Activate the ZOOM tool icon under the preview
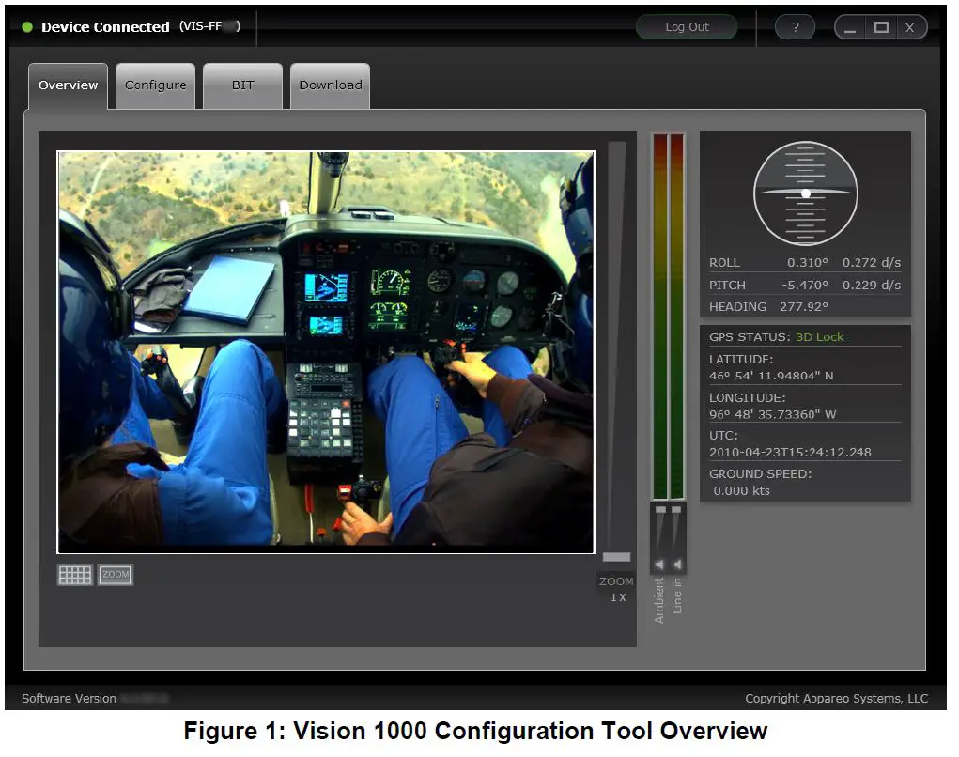The image size is (959, 757). tap(115, 574)
